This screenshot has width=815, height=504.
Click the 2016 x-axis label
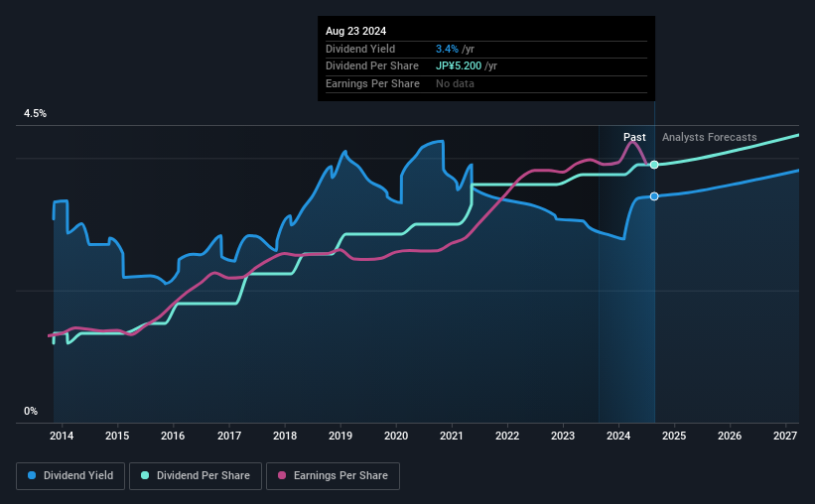[173, 436]
